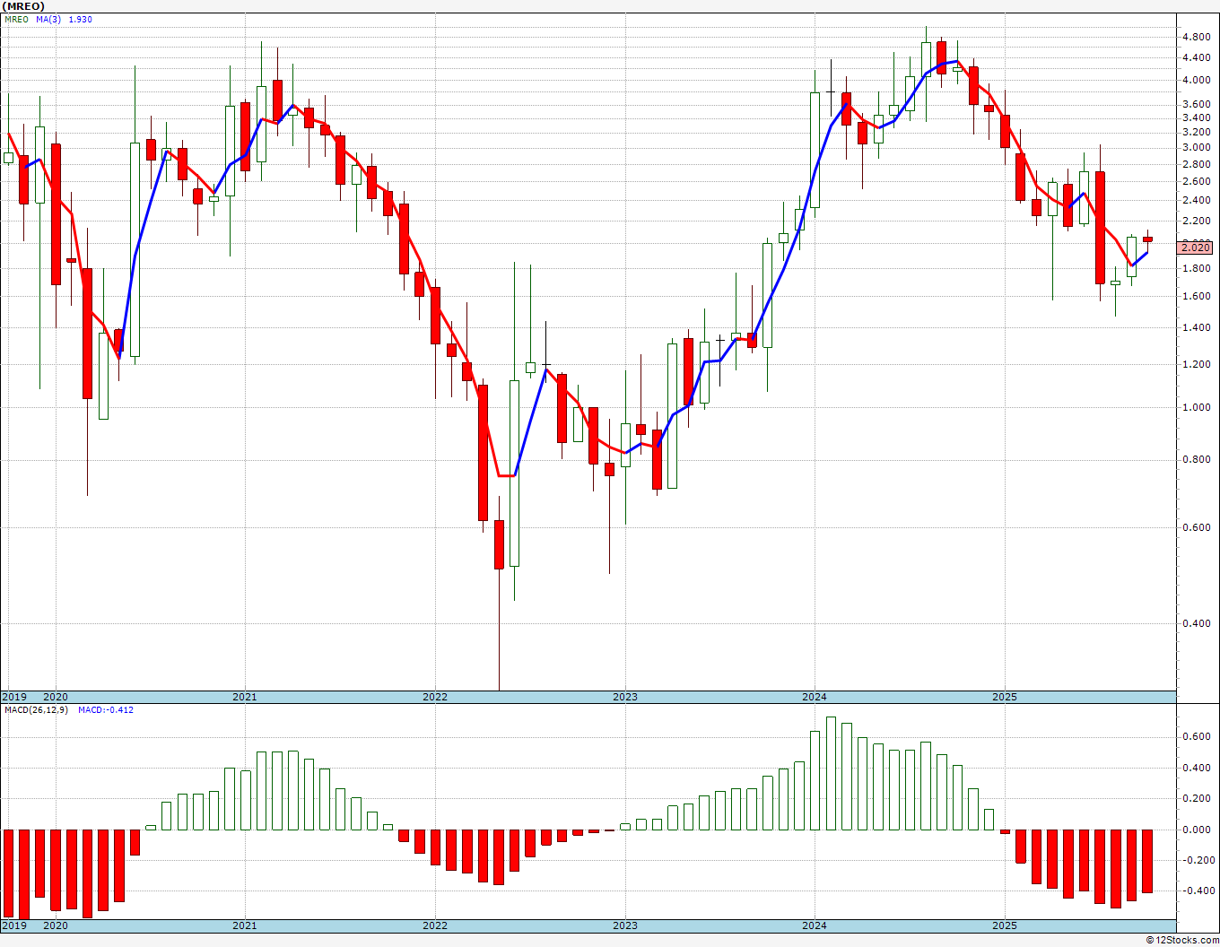Select the 3.000 price axis label
This screenshot has width=1220, height=947.
point(1196,148)
